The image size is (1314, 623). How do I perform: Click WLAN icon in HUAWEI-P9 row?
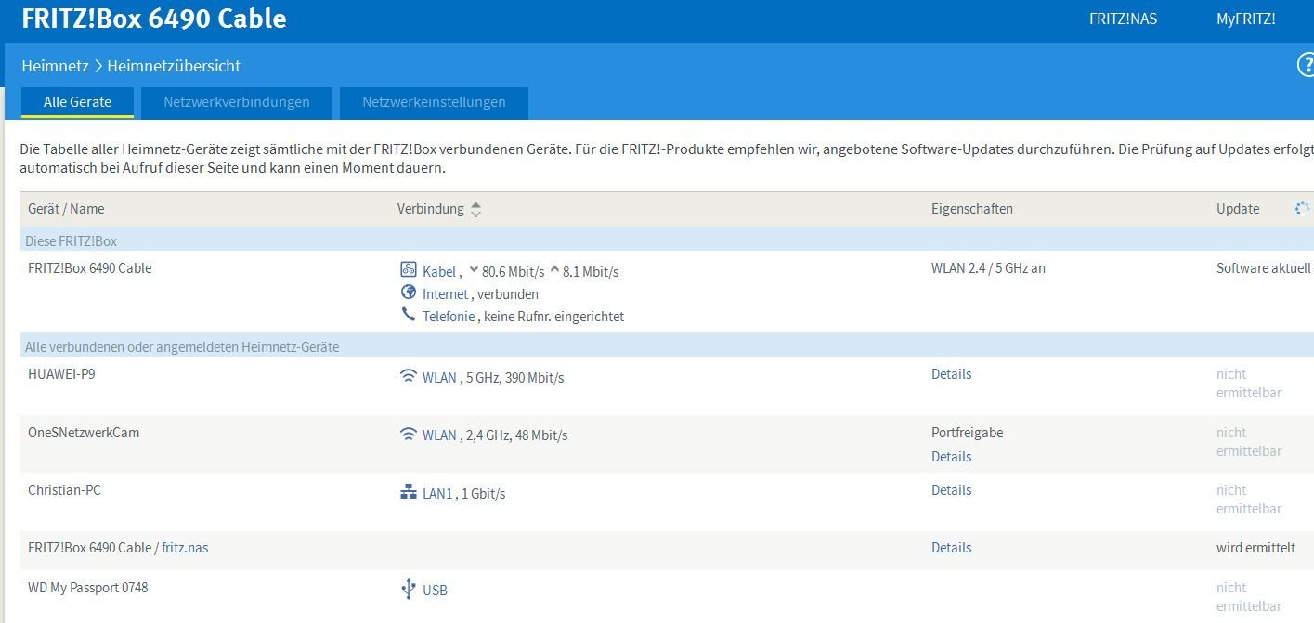409,376
